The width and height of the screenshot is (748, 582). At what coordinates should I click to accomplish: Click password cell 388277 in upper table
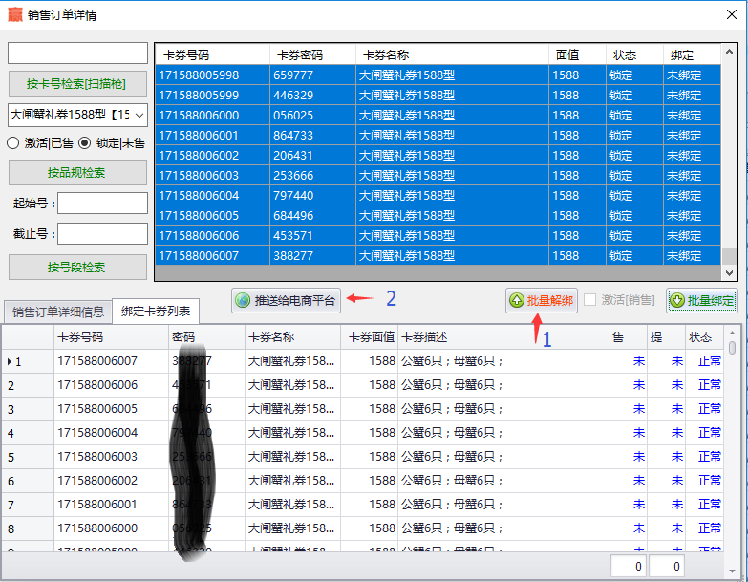[x=313, y=256]
